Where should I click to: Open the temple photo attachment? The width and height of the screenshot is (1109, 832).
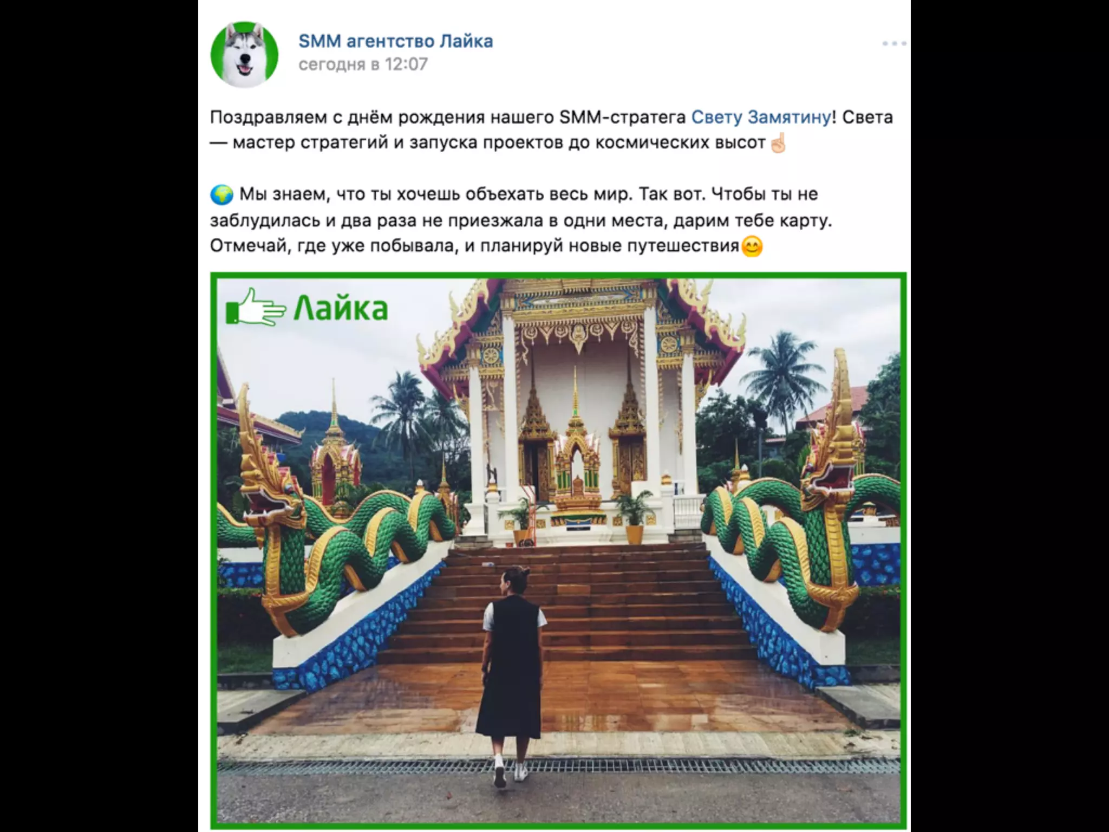[558, 551]
